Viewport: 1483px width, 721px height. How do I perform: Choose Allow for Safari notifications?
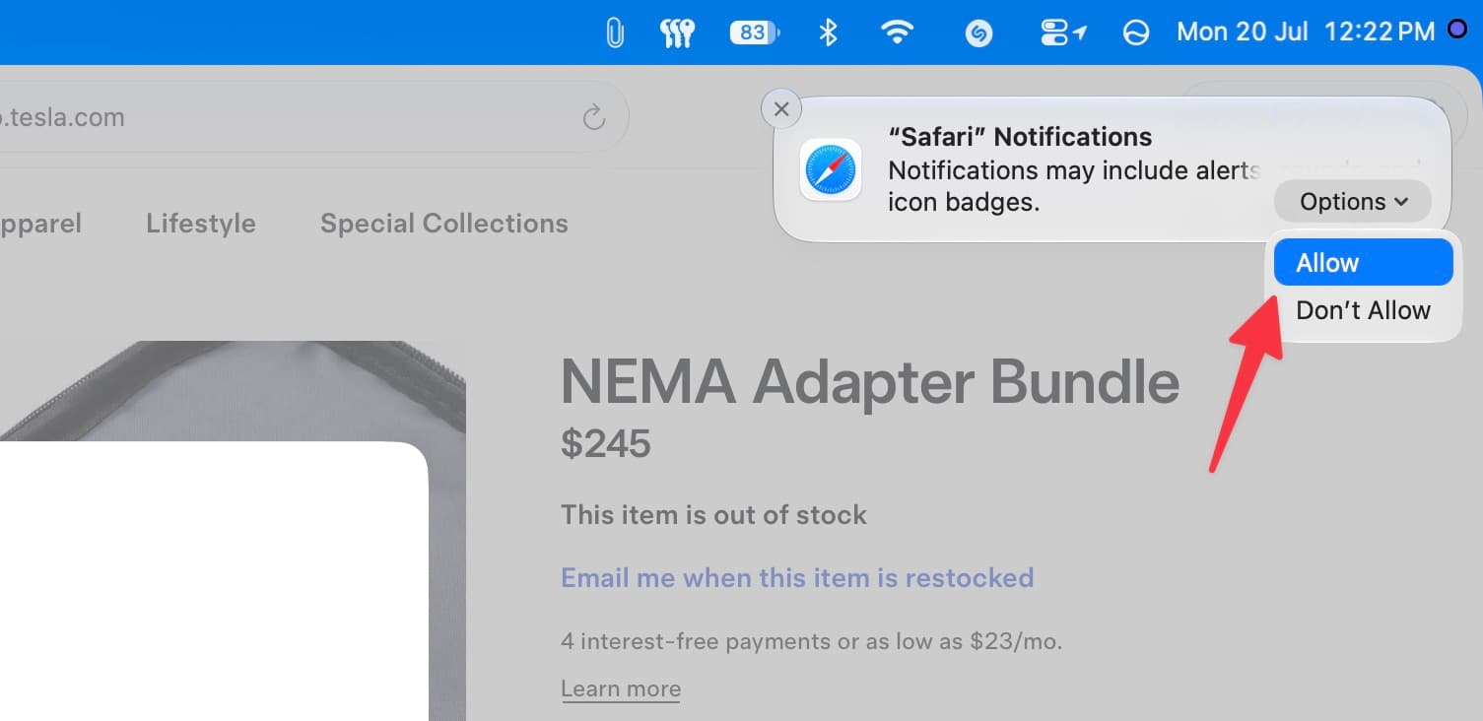1363,263
